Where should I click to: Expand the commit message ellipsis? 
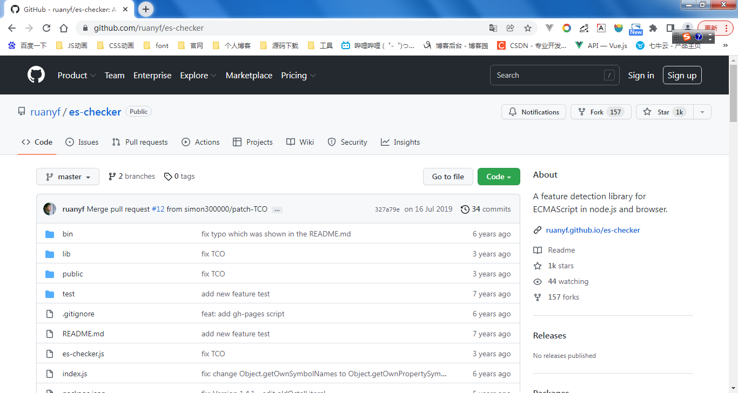pyautogui.click(x=277, y=209)
